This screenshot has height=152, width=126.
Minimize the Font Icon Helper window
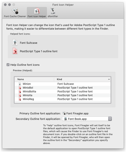click(10, 5)
